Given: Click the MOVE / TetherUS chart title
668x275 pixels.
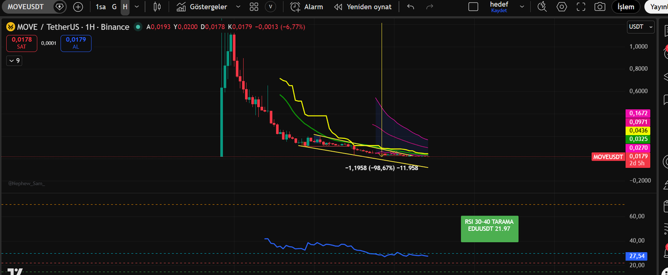Looking at the screenshot, I should [73, 27].
